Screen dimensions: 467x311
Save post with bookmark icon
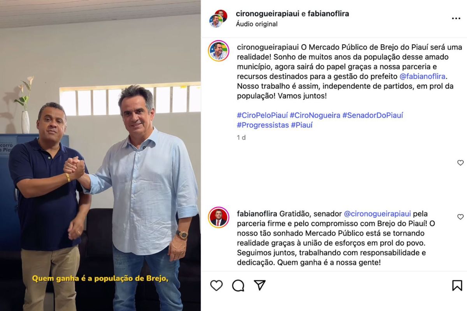(x=457, y=285)
